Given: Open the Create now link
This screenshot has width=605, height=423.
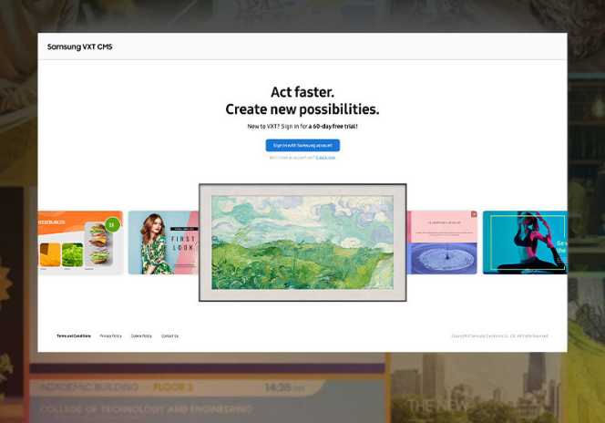Looking at the screenshot, I should pos(325,158).
